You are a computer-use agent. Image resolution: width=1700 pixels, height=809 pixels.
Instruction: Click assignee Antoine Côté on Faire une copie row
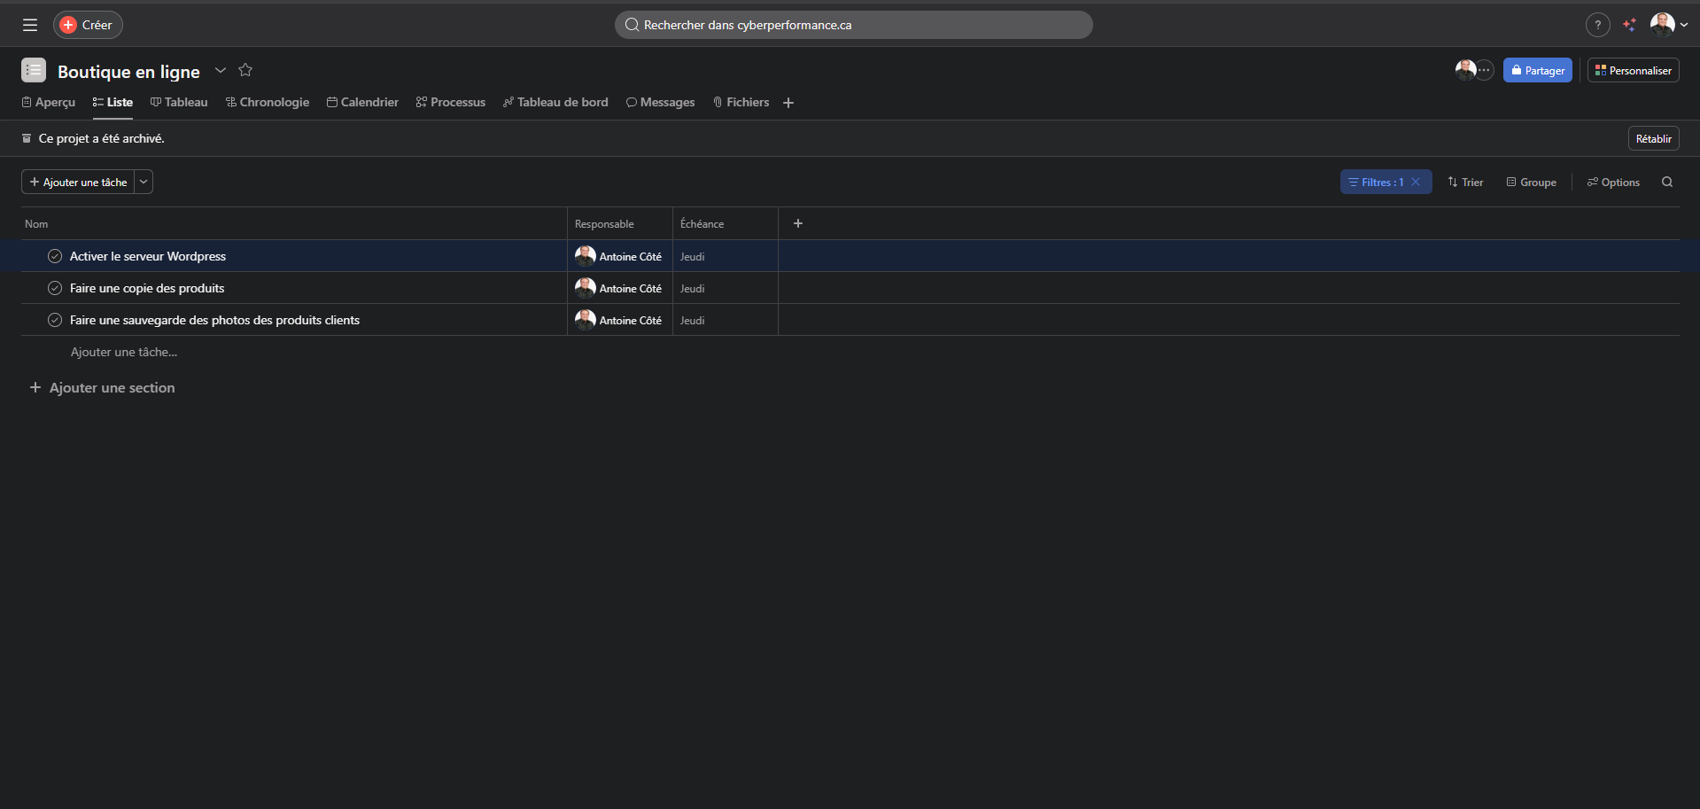(618, 288)
